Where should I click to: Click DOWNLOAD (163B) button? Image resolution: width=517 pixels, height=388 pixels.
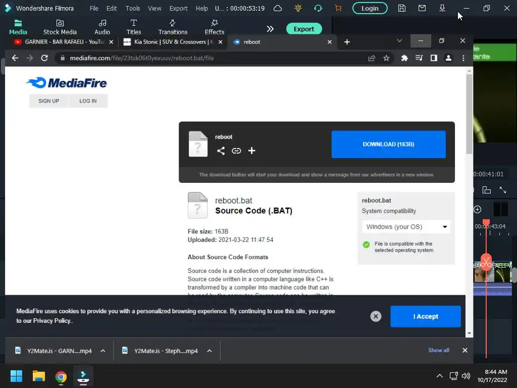(388, 144)
